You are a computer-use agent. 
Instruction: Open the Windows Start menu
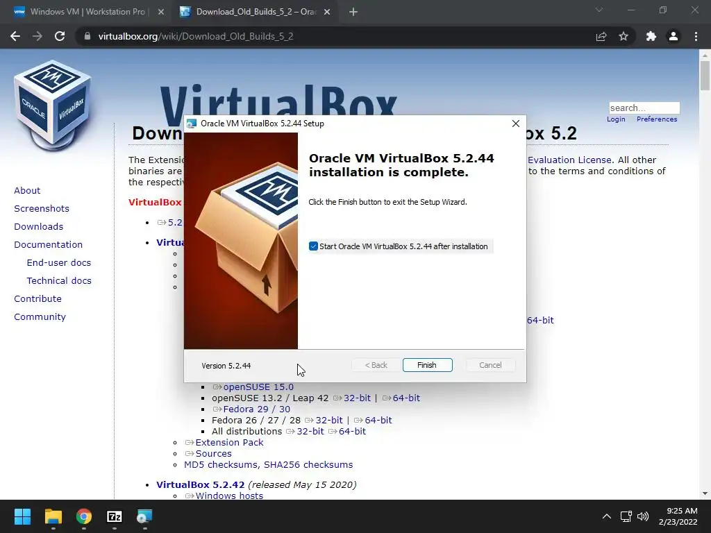(22, 516)
